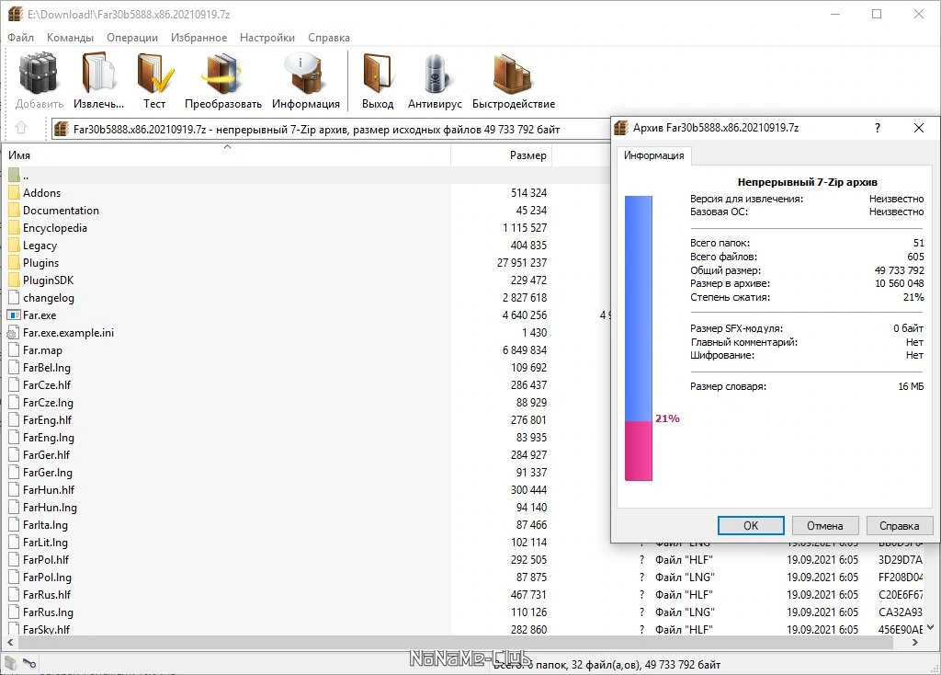
Task: Select the Documentation folder icon
Action: tap(15, 211)
